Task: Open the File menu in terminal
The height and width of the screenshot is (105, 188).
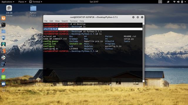Action: tap(46, 21)
